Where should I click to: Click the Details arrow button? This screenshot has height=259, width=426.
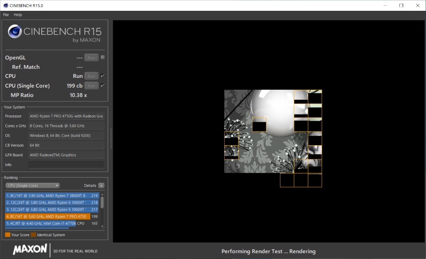click(101, 186)
